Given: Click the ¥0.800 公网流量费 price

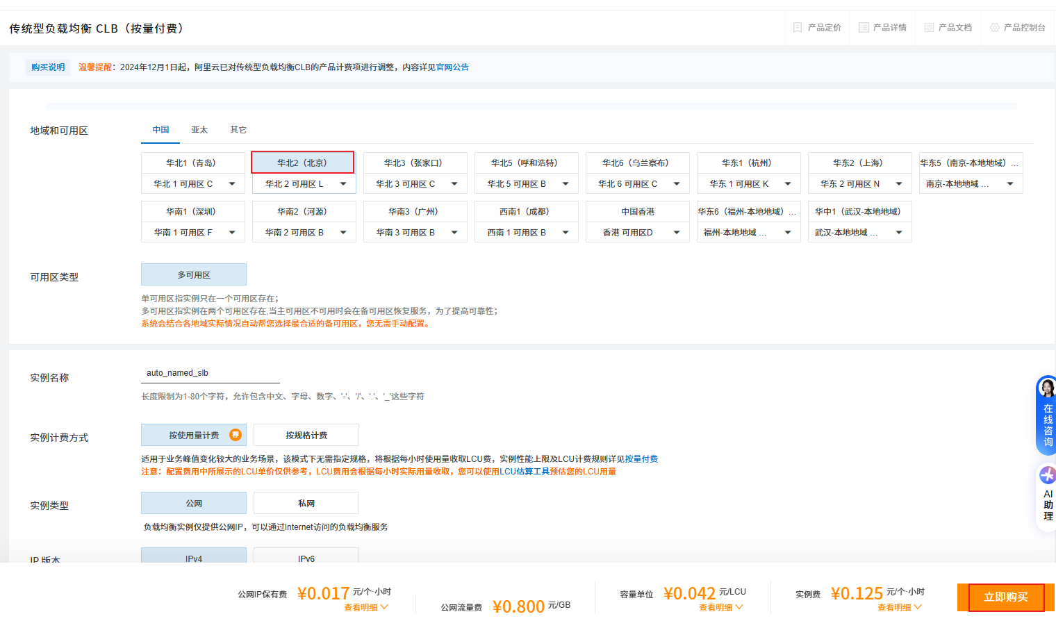Looking at the screenshot, I should (518, 606).
